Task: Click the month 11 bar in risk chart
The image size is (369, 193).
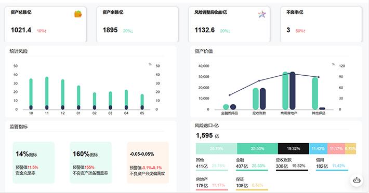Action: point(47,93)
